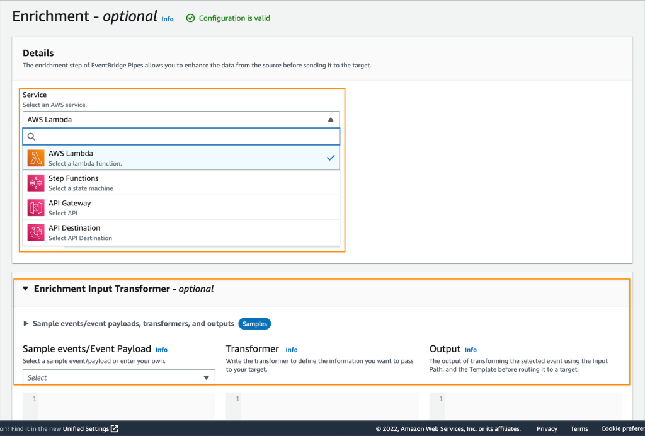Screen dimensions: 645x436
Task: Expand Sample events/event payloads, transformers, and outputs
Action: click(25, 324)
